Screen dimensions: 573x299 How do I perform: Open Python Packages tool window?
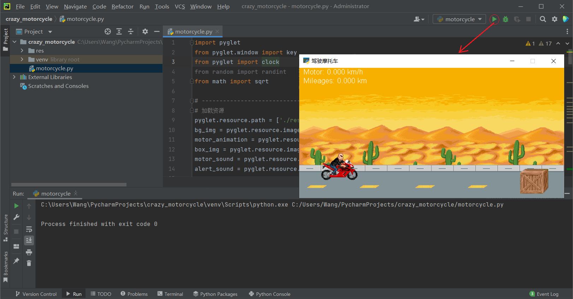[215, 294]
